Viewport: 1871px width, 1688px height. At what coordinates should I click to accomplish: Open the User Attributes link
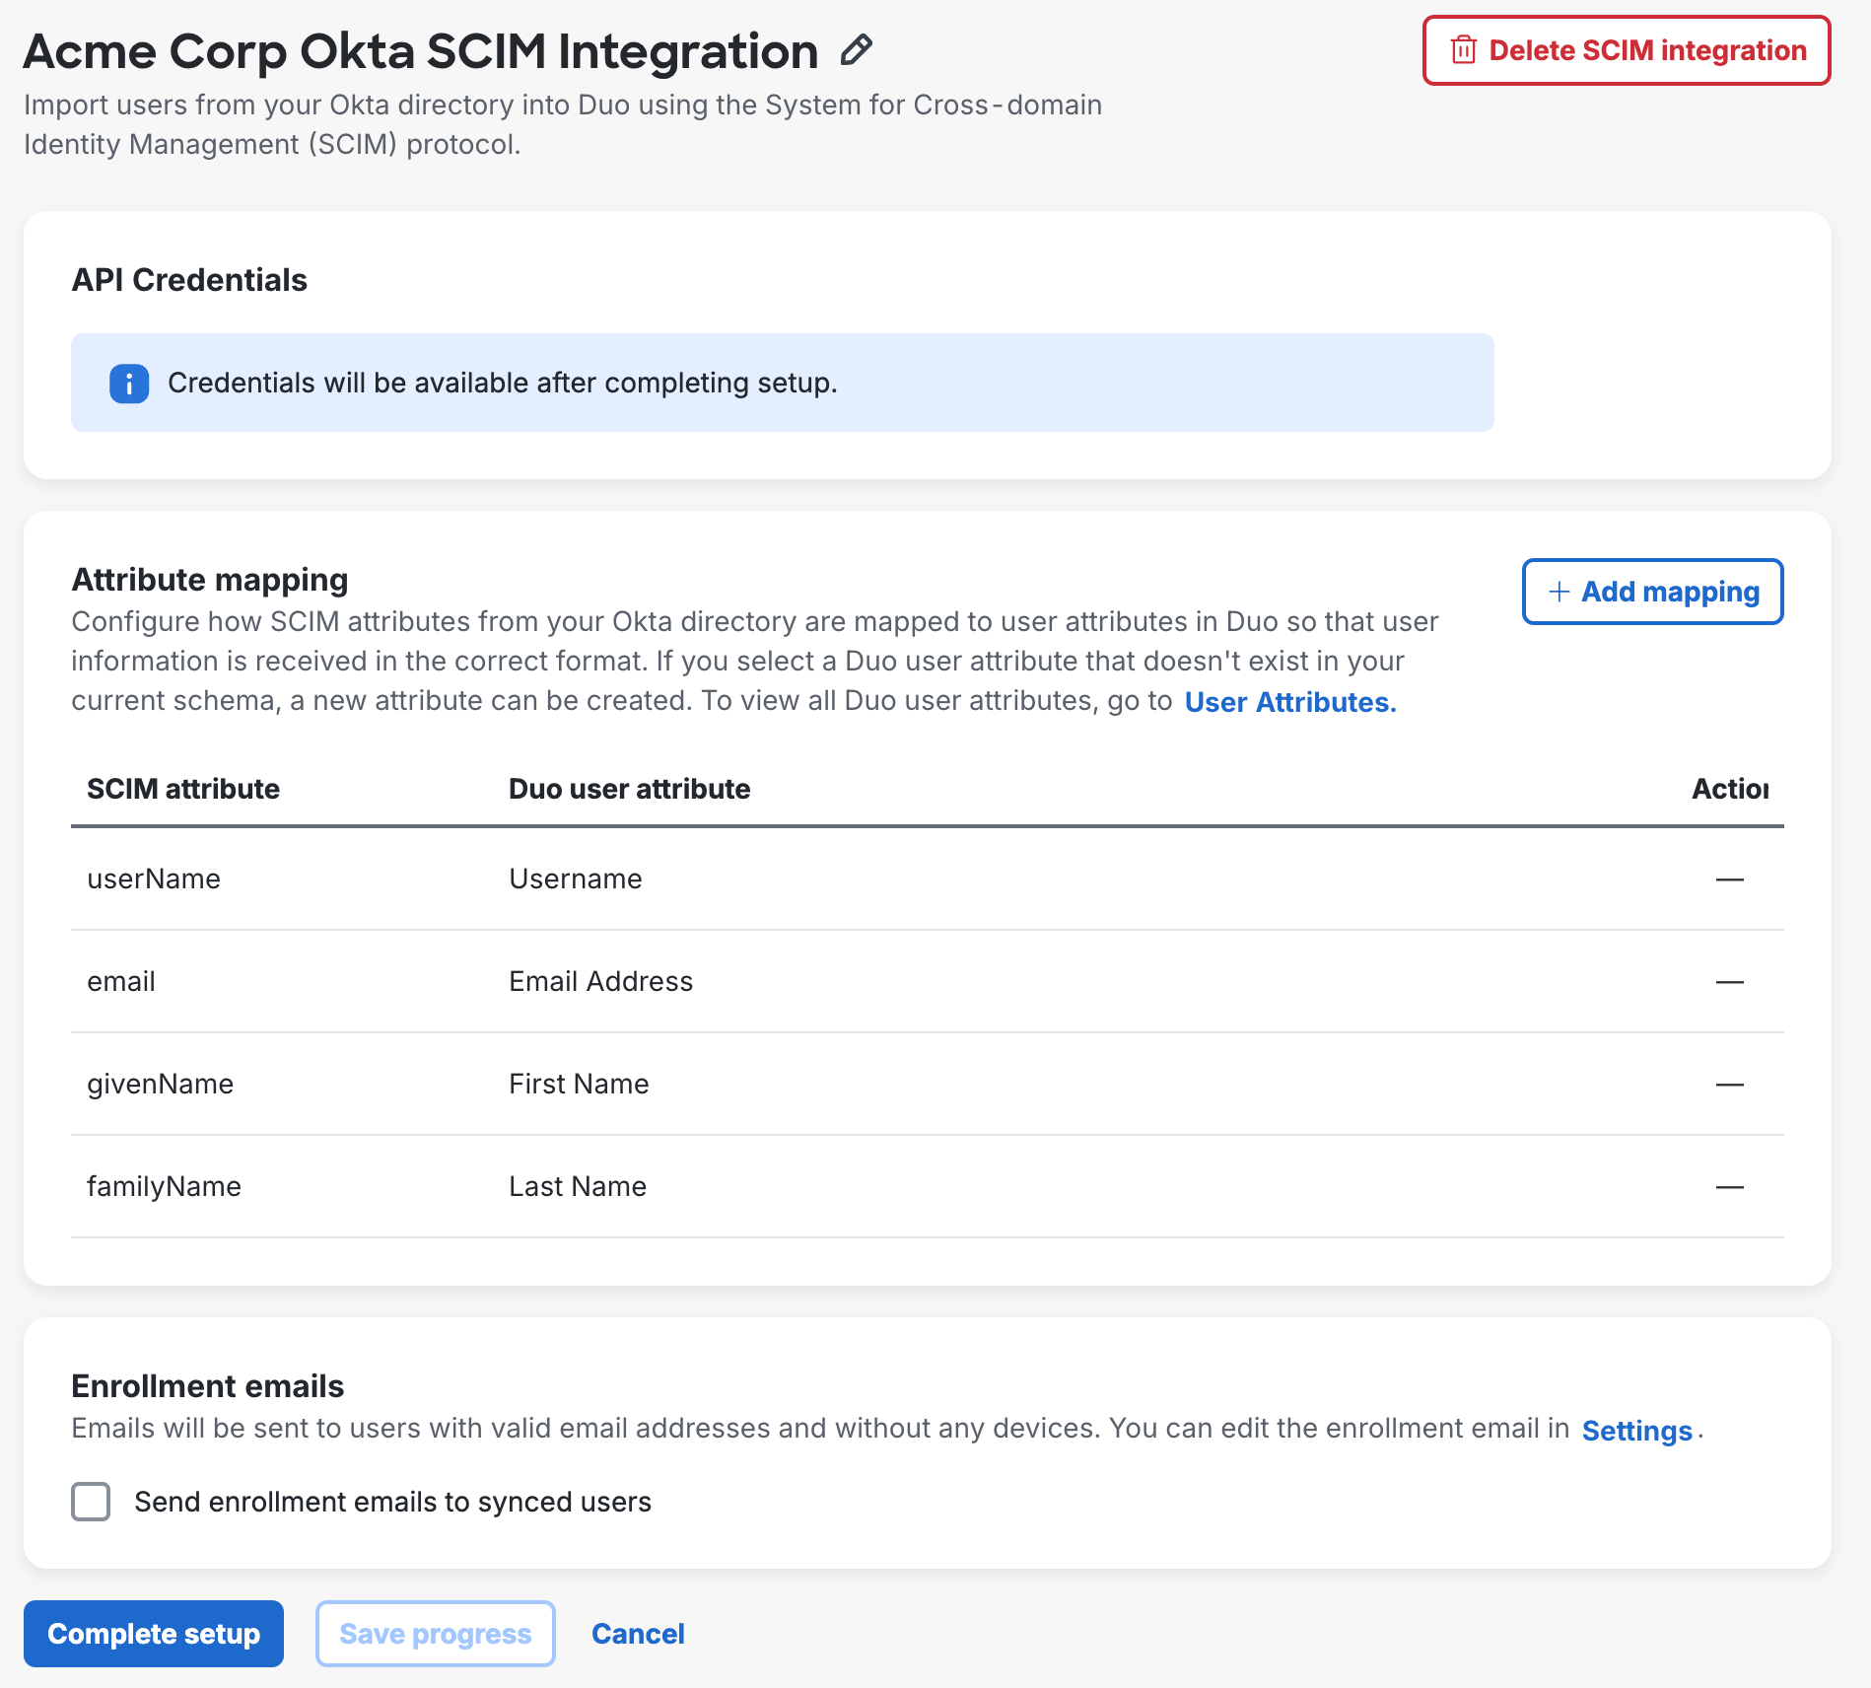tap(1290, 702)
